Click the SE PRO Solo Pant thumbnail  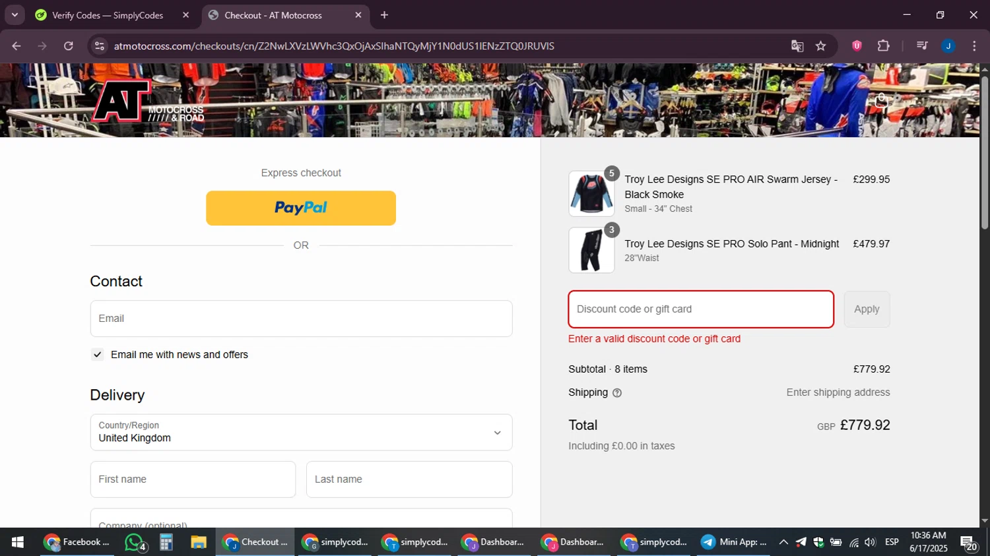click(x=591, y=251)
